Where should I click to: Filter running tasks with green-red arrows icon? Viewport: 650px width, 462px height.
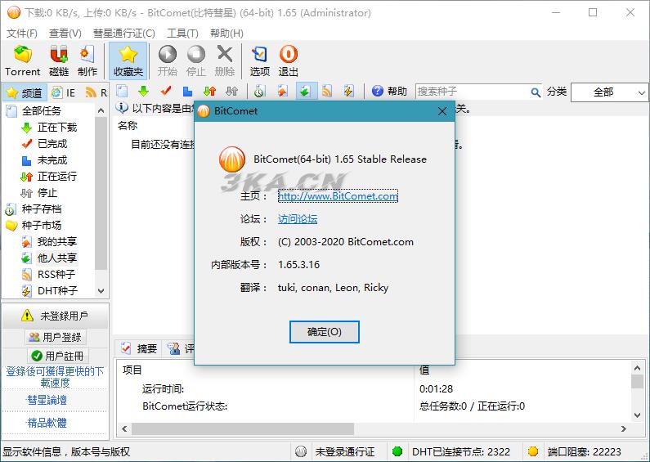210,91
